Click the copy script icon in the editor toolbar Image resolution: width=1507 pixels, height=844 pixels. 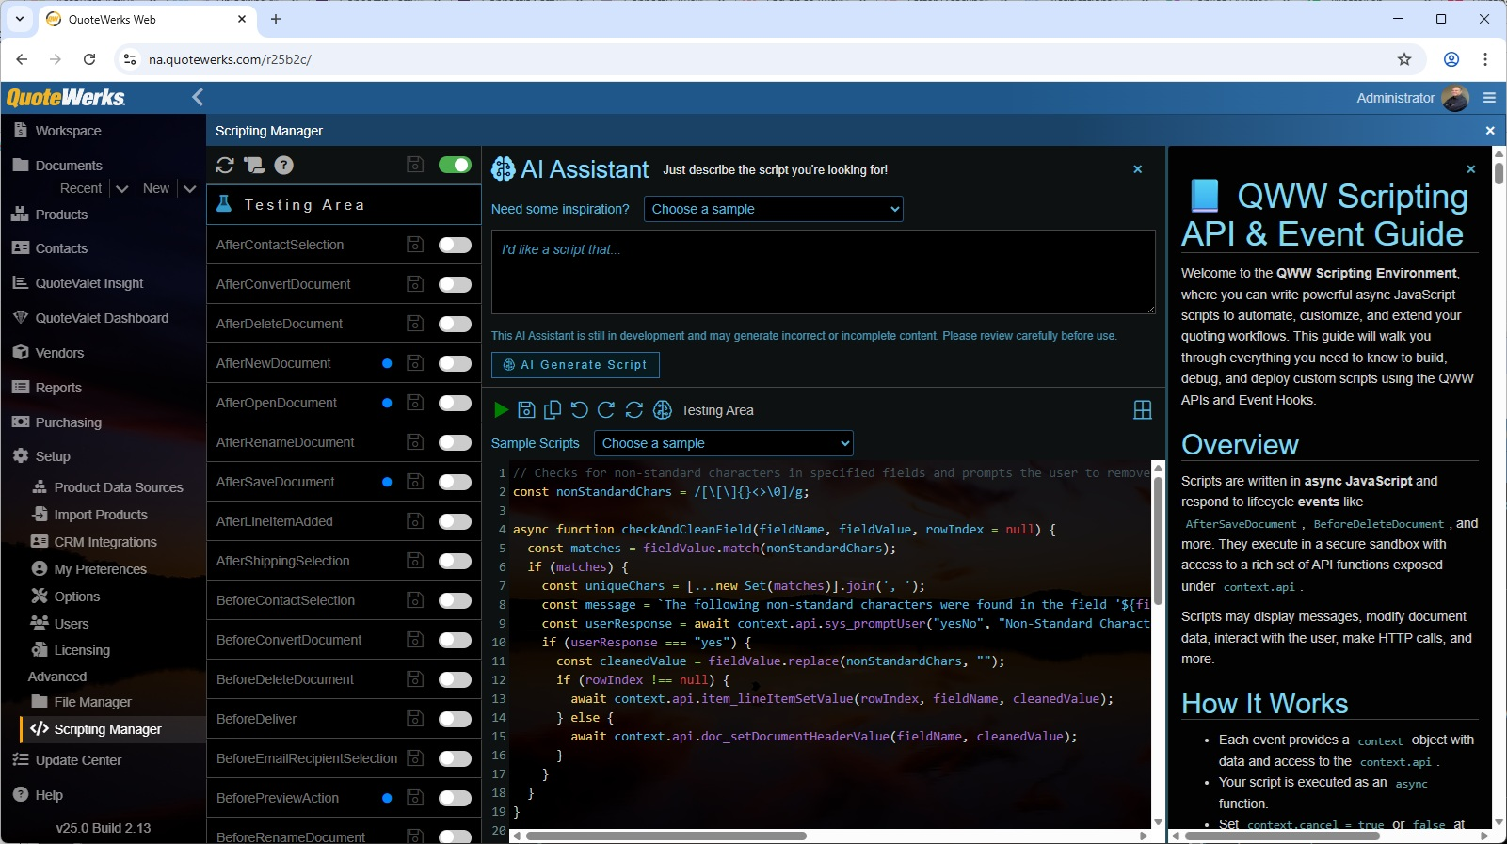tap(553, 410)
